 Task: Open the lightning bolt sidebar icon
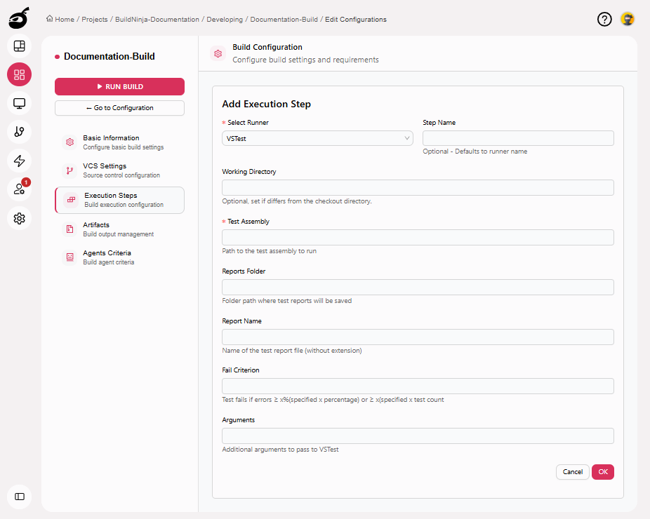pyautogui.click(x=20, y=161)
